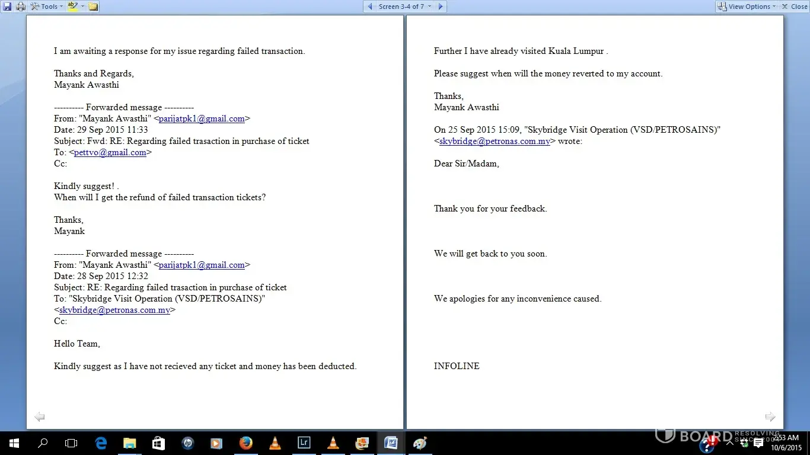Click the parijatpk1@gmail.com link dated 29 Sep
Viewport: 810px width, 455px height.
coord(202,118)
